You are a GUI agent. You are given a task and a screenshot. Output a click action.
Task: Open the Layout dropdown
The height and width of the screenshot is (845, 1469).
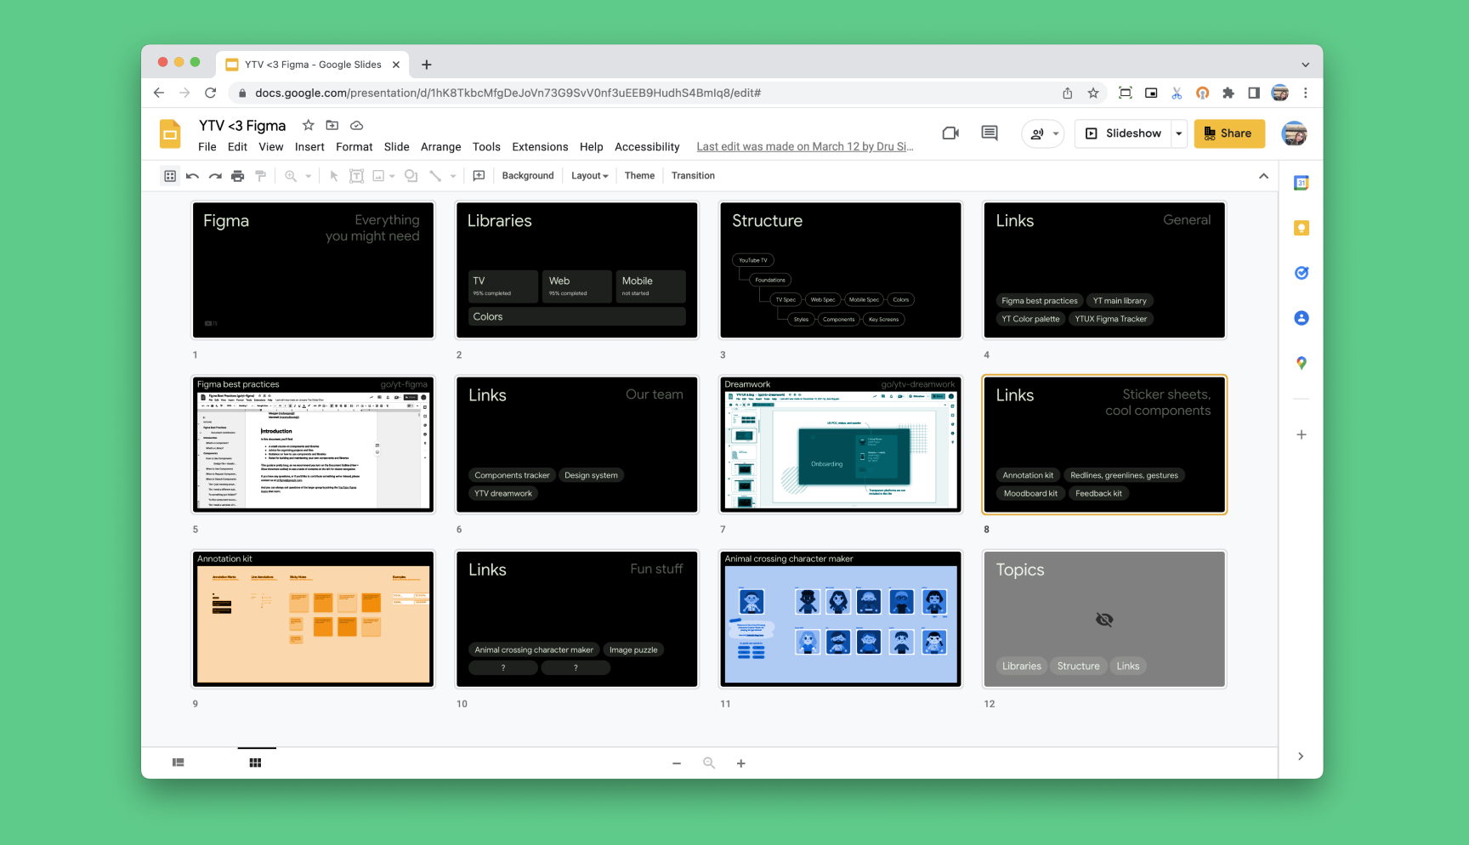[590, 176]
